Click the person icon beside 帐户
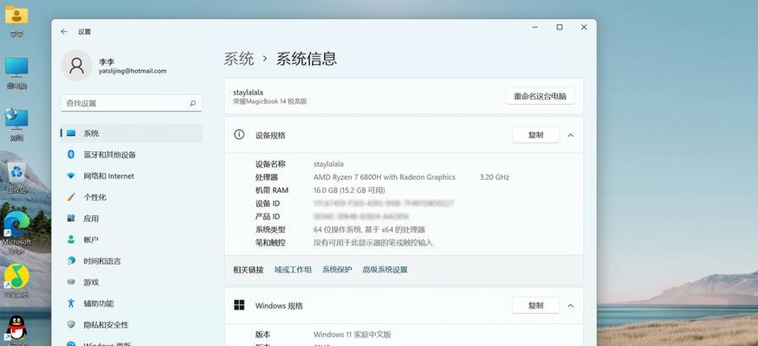The height and width of the screenshot is (346, 758). pos(71,240)
